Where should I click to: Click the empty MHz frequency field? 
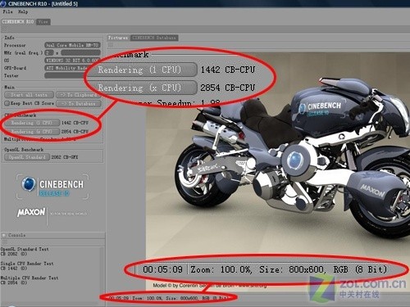tap(80, 52)
